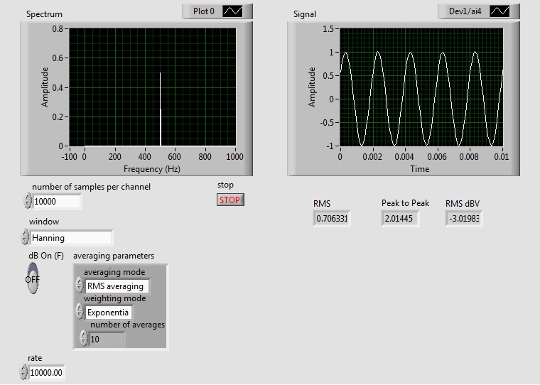Click the Plot 0 legend line icon
Screen dimensions: 540x385
232,11
